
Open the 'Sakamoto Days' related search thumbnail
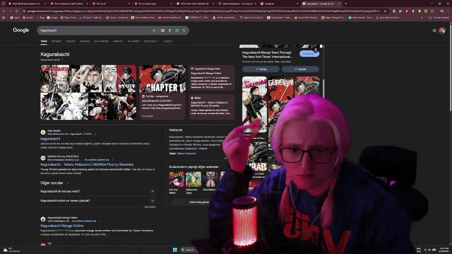pos(194,179)
